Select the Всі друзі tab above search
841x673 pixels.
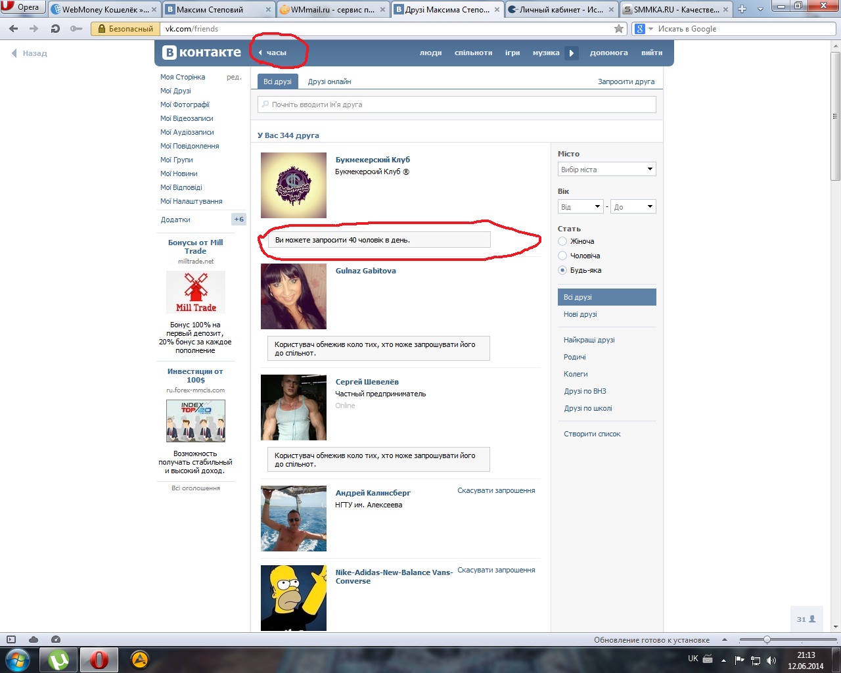[278, 81]
